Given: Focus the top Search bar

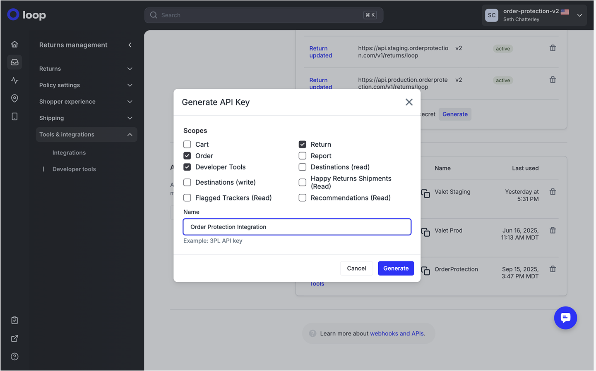Looking at the screenshot, I should [264, 15].
